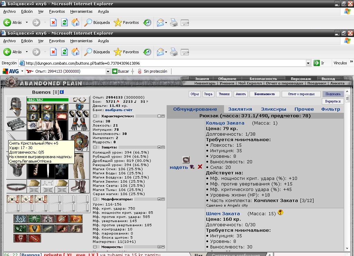Click the выбрать счёт bank link
Viewport: 354px width, 256px height.
point(119,110)
